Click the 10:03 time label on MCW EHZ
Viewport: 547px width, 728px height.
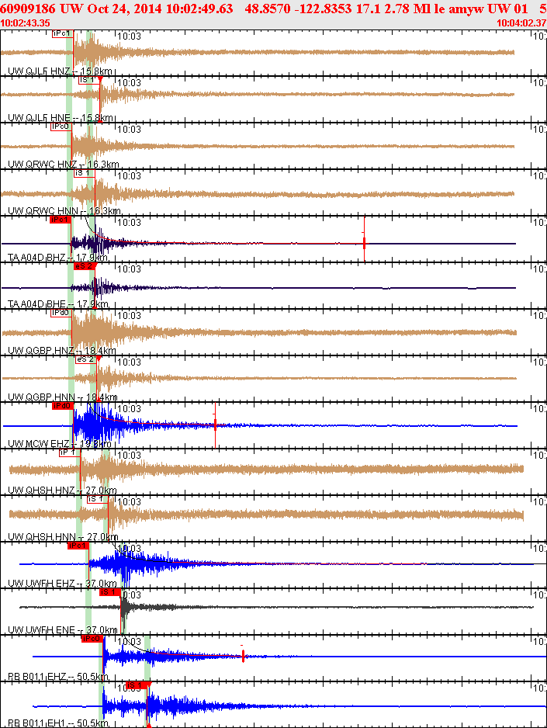tap(129, 408)
